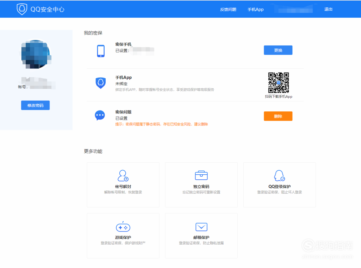This screenshot has height=268, width=361.
Task: Click the 密保问题 label
Action: click(123, 112)
